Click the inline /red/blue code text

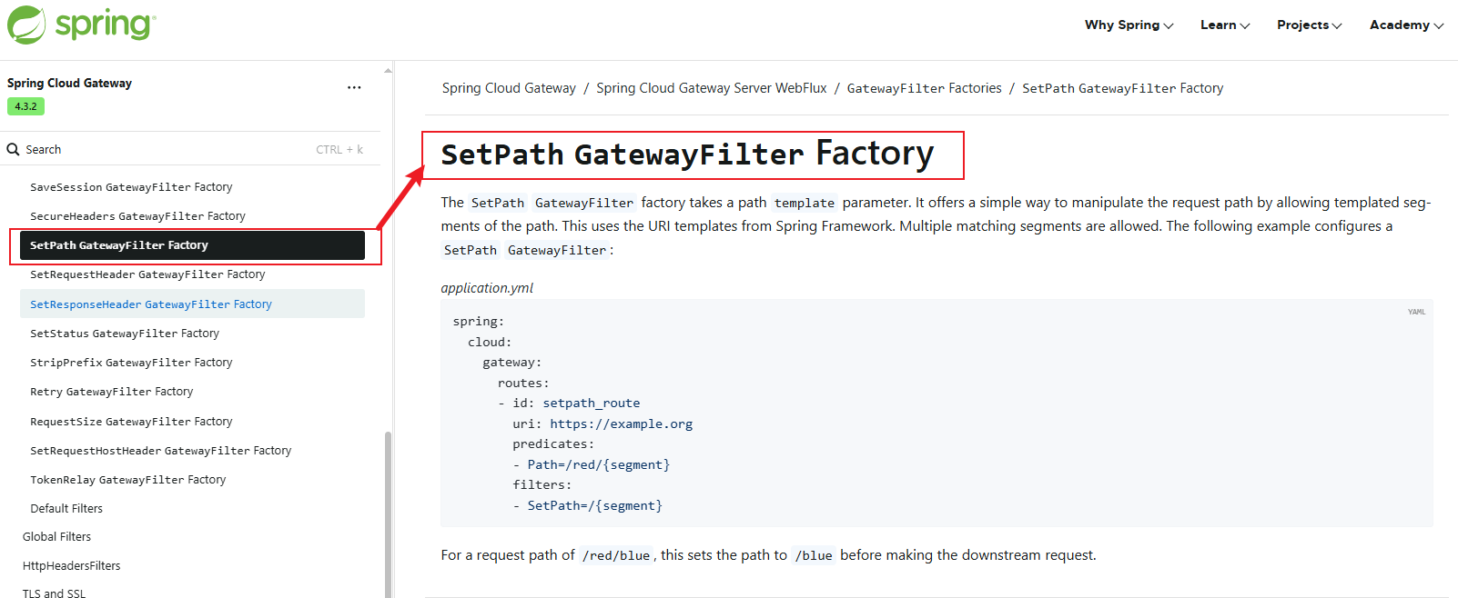point(616,555)
